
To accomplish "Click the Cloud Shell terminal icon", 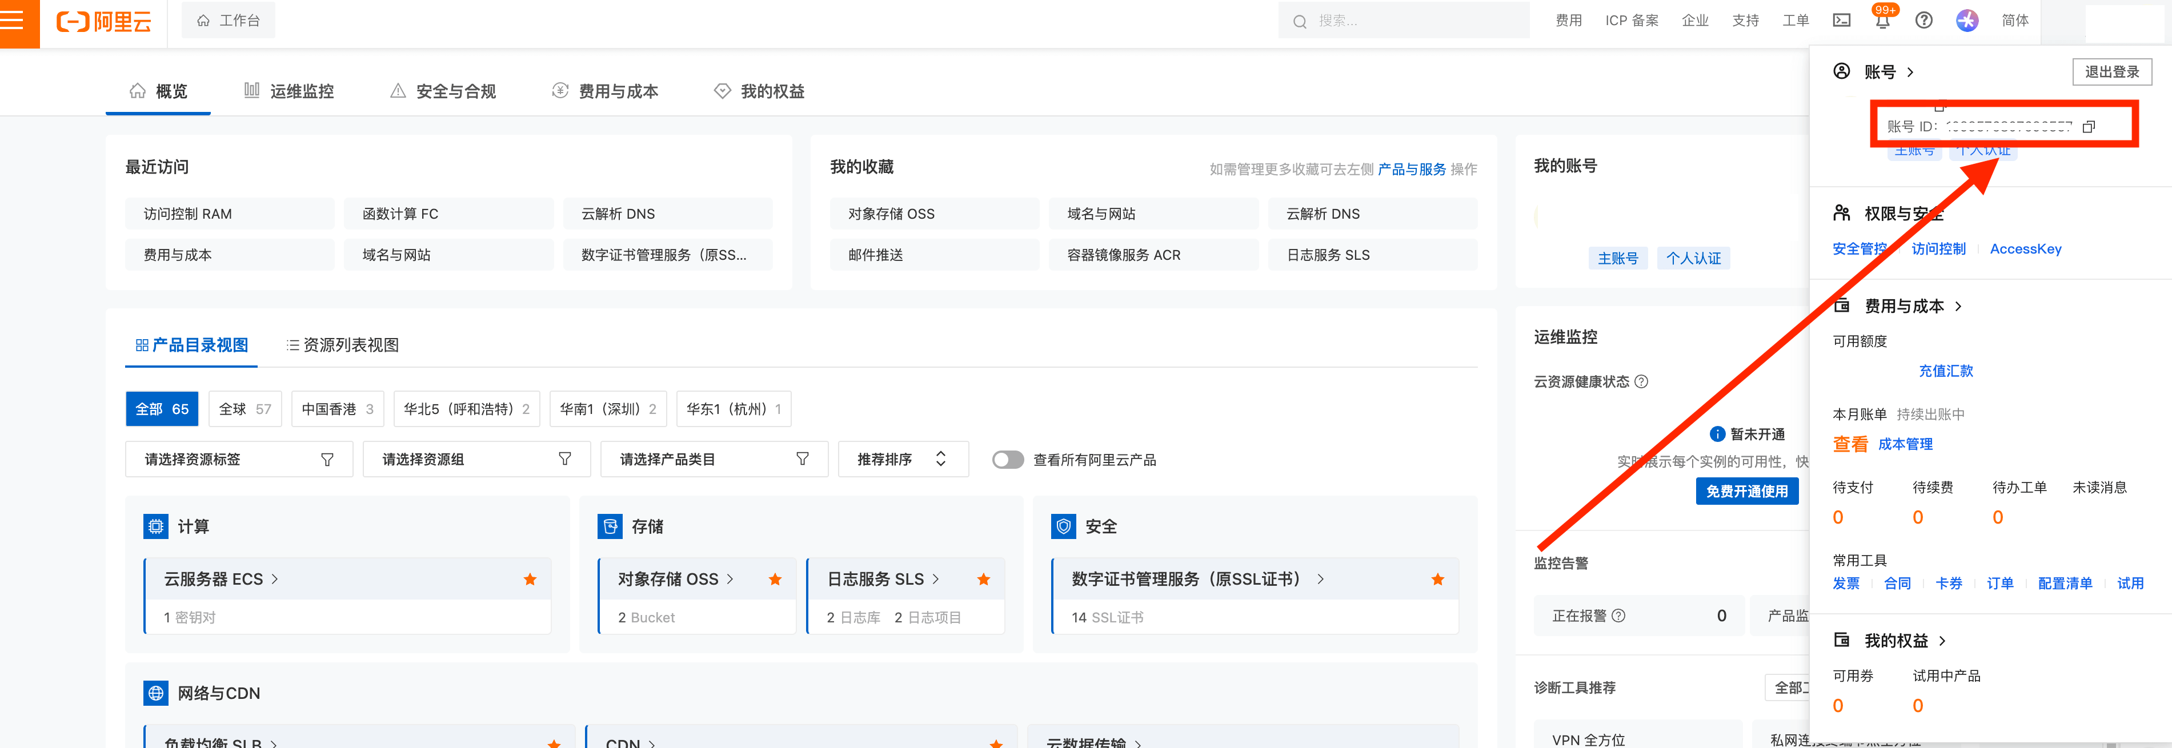I will click(x=1841, y=20).
